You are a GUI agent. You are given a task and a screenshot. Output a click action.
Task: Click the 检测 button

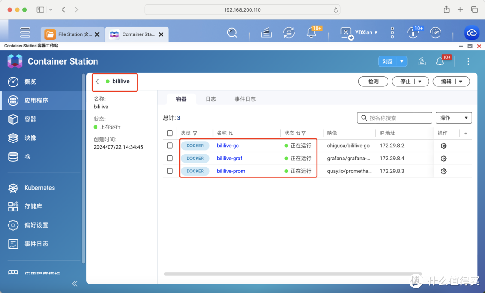(373, 82)
